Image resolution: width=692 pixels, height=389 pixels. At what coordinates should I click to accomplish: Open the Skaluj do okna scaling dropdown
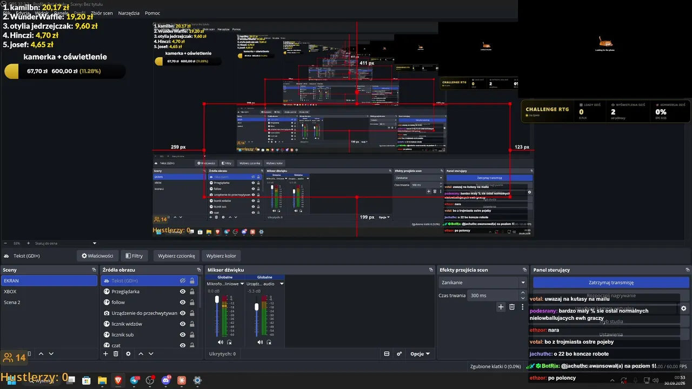(x=66, y=243)
